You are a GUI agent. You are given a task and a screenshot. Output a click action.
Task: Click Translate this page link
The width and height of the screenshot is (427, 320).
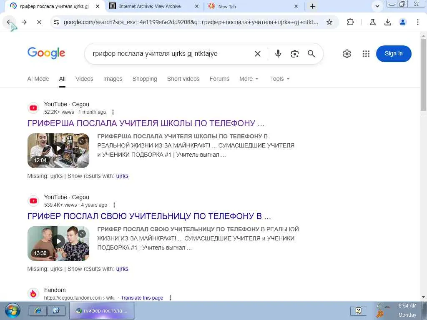coord(142,297)
